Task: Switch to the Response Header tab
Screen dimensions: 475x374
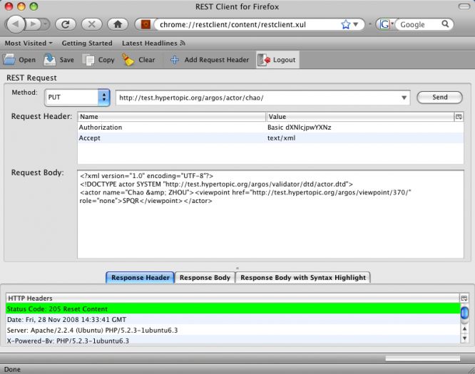Action: (x=141, y=278)
